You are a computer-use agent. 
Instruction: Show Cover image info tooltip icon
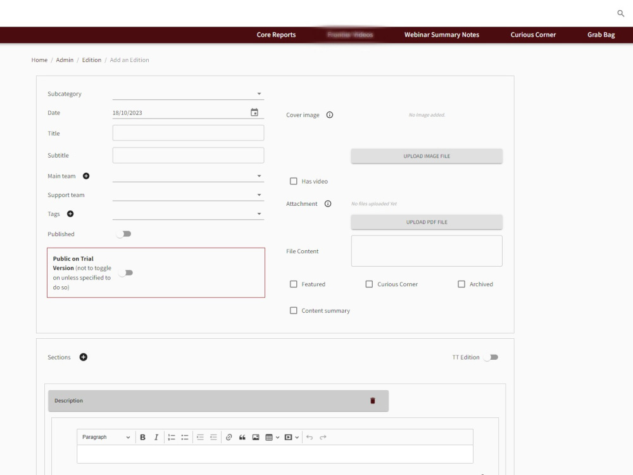pos(330,115)
